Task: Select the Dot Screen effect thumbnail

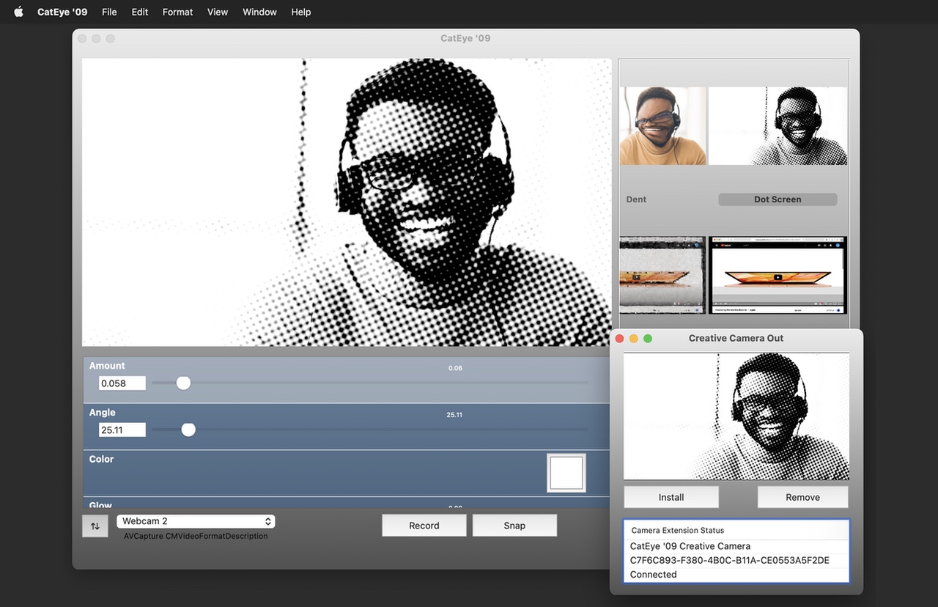Action: tap(778, 126)
